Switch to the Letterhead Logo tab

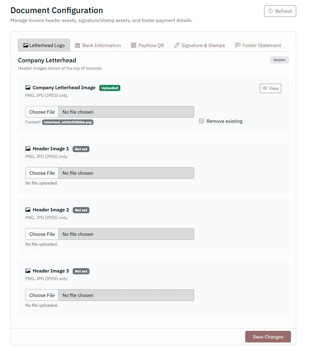(x=44, y=45)
